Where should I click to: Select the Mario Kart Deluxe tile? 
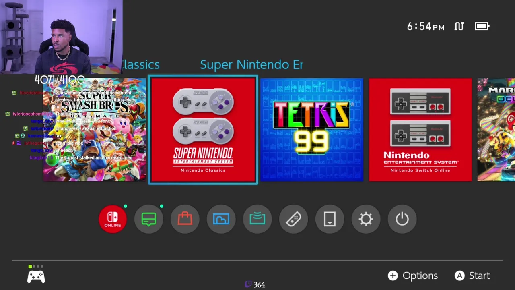pos(496,130)
